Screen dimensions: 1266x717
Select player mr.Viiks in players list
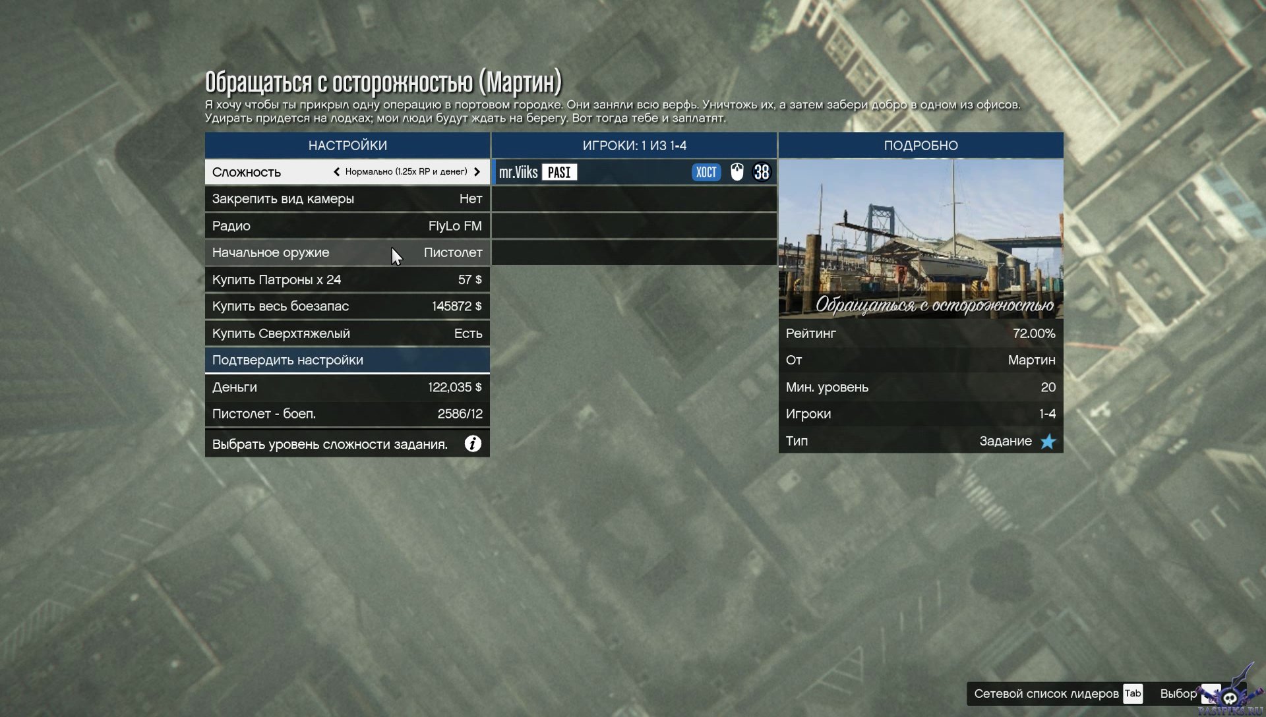tap(634, 172)
